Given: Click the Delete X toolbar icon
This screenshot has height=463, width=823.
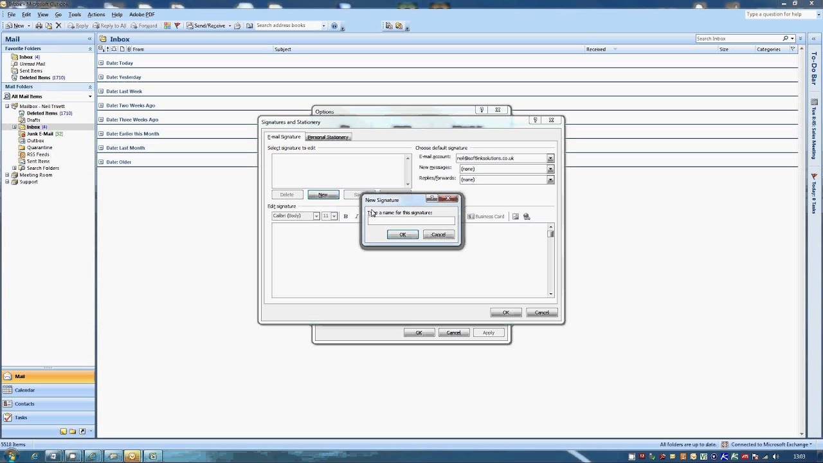Looking at the screenshot, I should click(59, 26).
